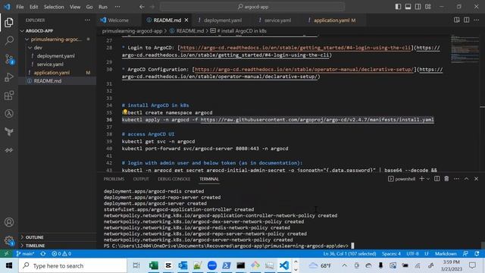Open the View menu
The image size is (485, 273).
click(x=75, y=7)
